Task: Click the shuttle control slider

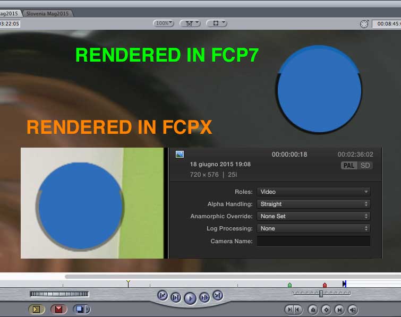Action: (x=321, y=294)
